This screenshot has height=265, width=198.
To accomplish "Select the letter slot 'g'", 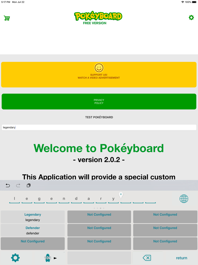I will (x=39, y=199).
